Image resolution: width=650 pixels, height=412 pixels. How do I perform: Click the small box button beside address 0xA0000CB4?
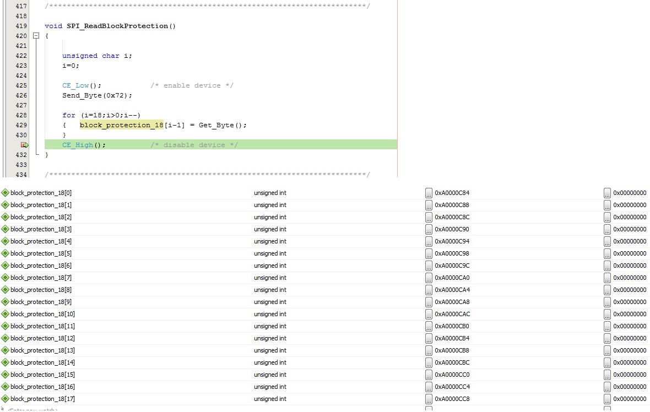pos(429,338)
